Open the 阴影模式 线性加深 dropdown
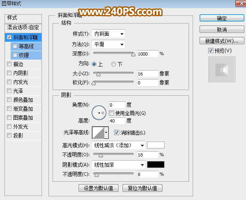This screenshot has height=200, width=246. 119,165
